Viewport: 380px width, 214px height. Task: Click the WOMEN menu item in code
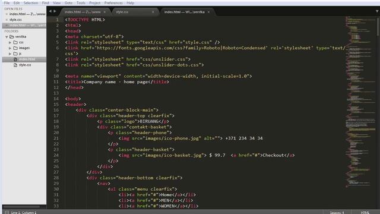click(x=168, y=206)
